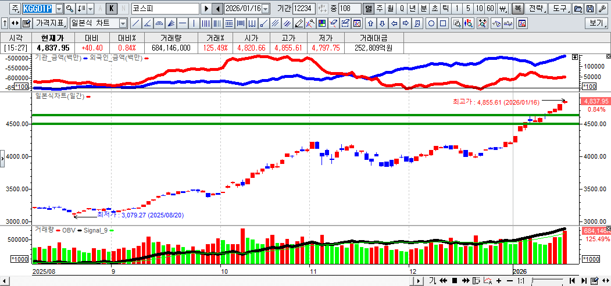Open the date picker dropdown for 2026/01/16
This screenshot has width=611, height=286.
point(266,9)
